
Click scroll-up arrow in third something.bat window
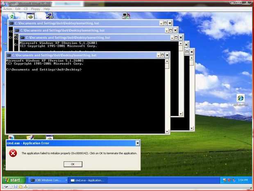[x=181, y=43]
